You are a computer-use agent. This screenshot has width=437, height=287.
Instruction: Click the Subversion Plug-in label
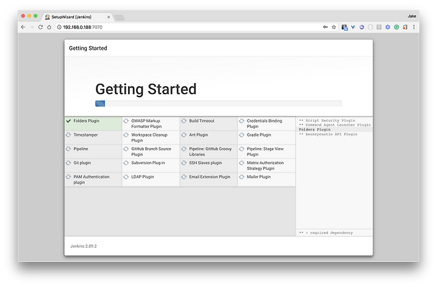point(148,163)
